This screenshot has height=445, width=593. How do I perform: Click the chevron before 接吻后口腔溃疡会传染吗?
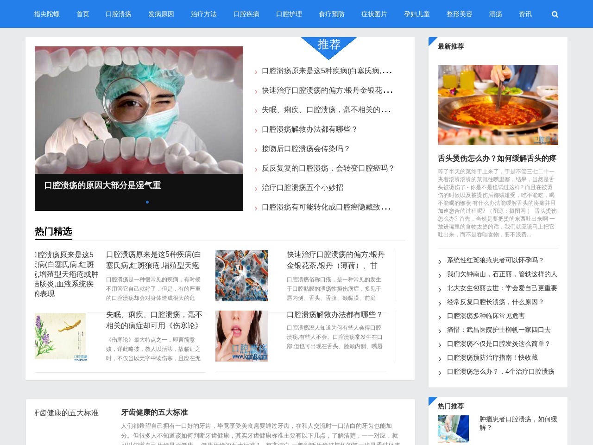coord(257,149)
